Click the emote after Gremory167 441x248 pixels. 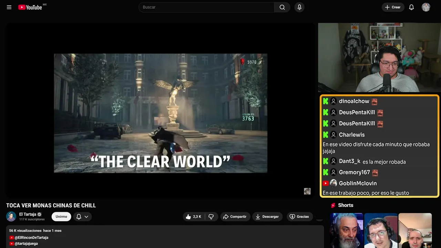pos(375,173)
